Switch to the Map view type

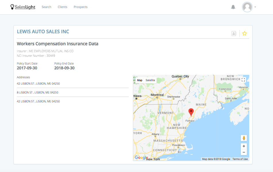pos(140,80)
